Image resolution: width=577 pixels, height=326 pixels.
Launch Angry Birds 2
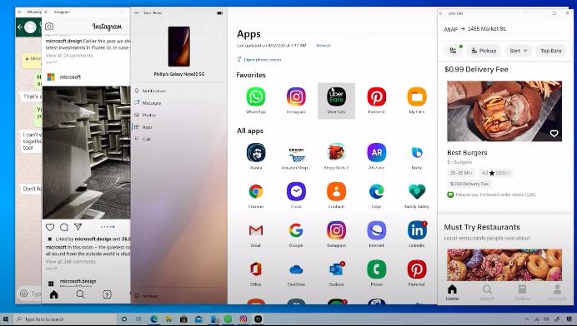click(x=336, y=153)
